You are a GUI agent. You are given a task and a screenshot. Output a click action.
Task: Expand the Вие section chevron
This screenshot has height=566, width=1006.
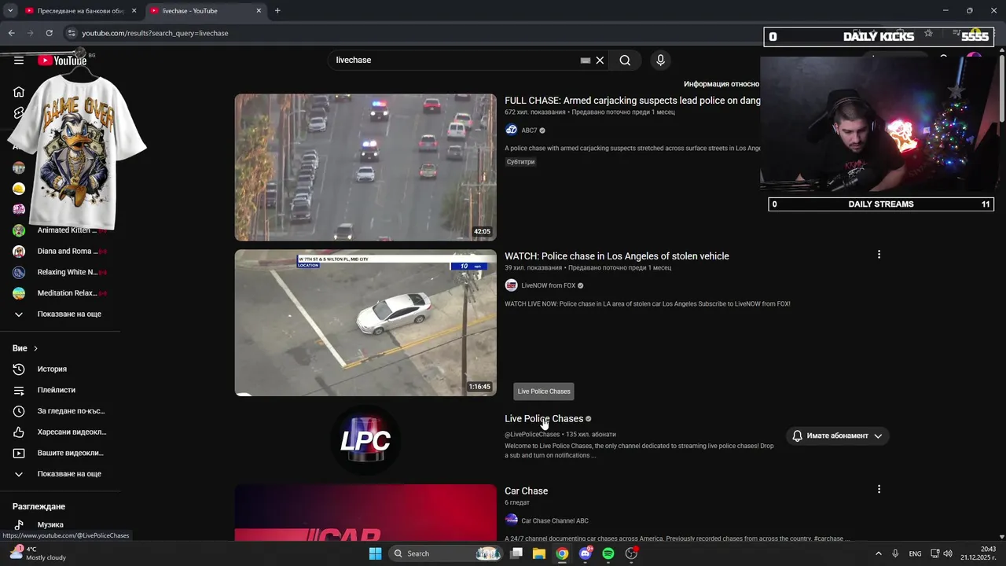click(35, 348)
